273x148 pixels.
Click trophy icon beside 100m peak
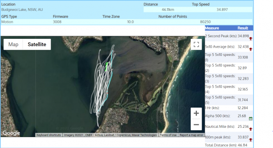(x=250, y=140)
